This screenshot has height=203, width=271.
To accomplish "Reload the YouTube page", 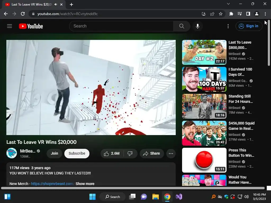I will click(x=23, y=14).
